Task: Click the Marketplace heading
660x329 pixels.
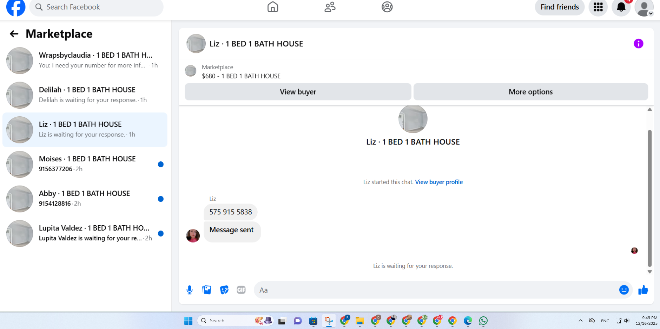Action: pyautogui.click(x=59, y=34)
